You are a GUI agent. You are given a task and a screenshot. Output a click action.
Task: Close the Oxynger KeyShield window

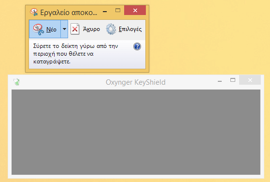tap(250, 80)
